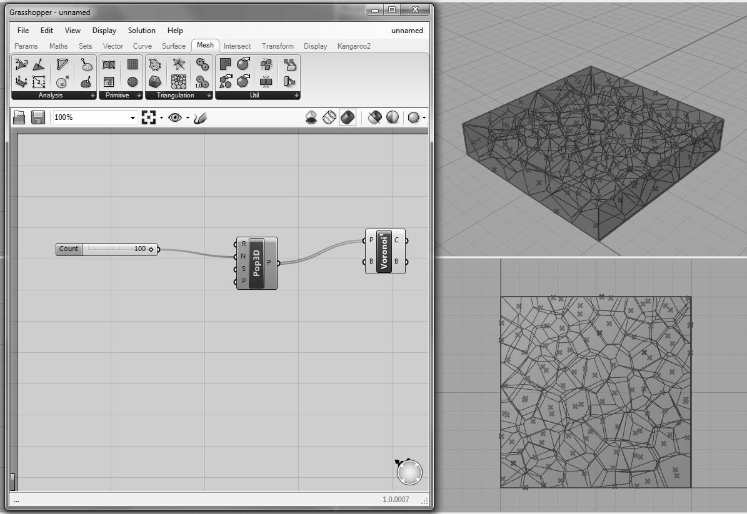Viewport: 747px width, 514px height.
Task: Expand the Analysis panel
Action: click(x=93, y=96)
